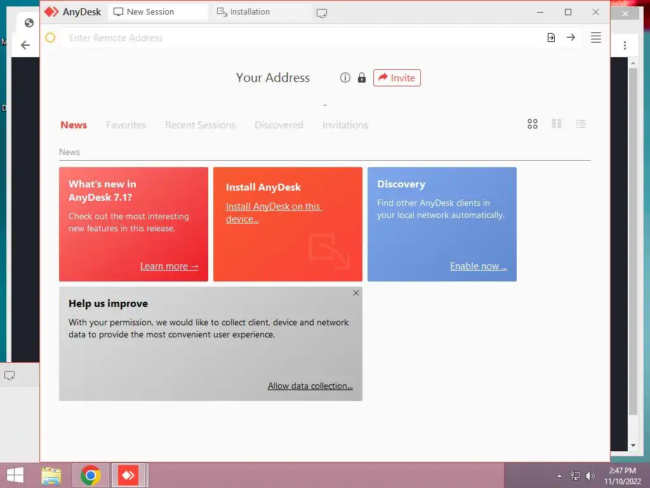Screen dimensions: 650x488
Task: Add a new session tab icon
Action: (x=322, y=13)
